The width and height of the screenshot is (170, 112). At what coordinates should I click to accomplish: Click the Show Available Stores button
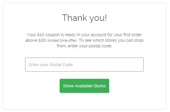coord(84,86)
